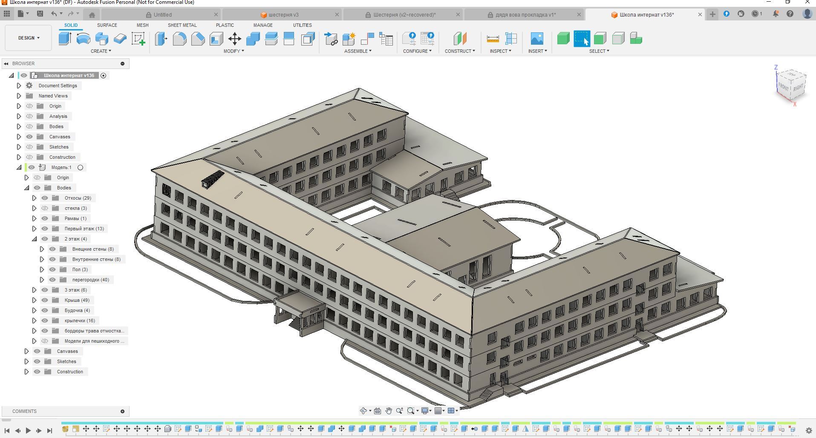Image resolution: width=816 pixels, height=438 pixels.
Task: Collapse the 2 этаж (4) folder
Action: [x=34, y=239]
